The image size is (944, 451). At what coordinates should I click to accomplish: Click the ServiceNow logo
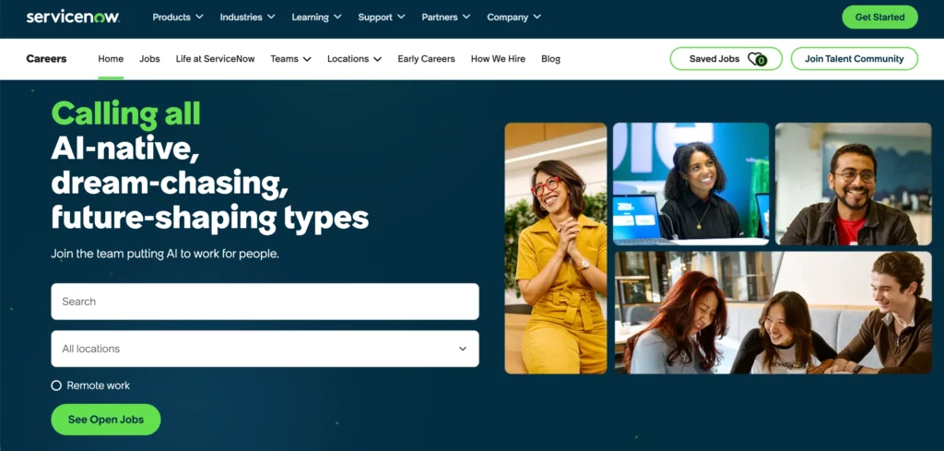pyautogui.click(x=73, y=17)
